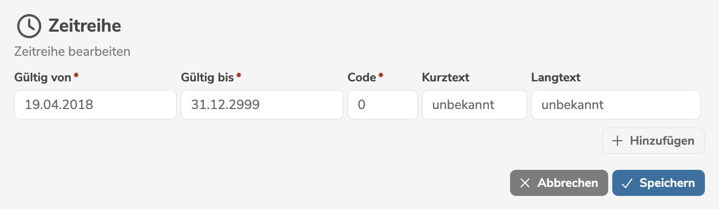Click the red asterisk next to Code

381,76
